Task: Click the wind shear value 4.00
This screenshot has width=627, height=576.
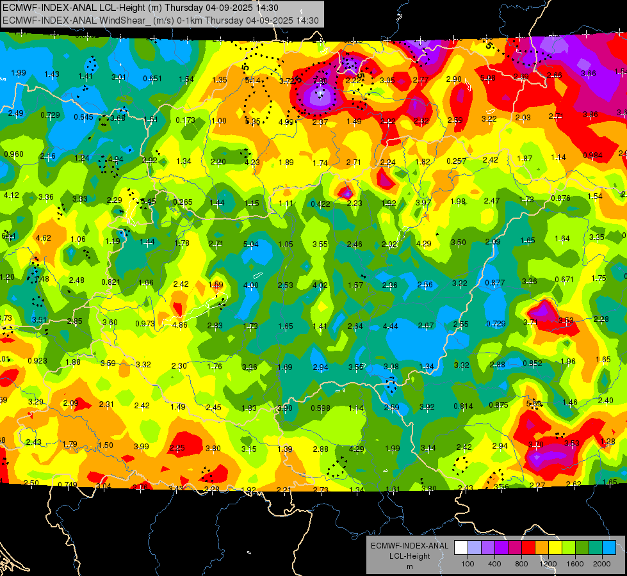Action: click(x=250, y=285)
